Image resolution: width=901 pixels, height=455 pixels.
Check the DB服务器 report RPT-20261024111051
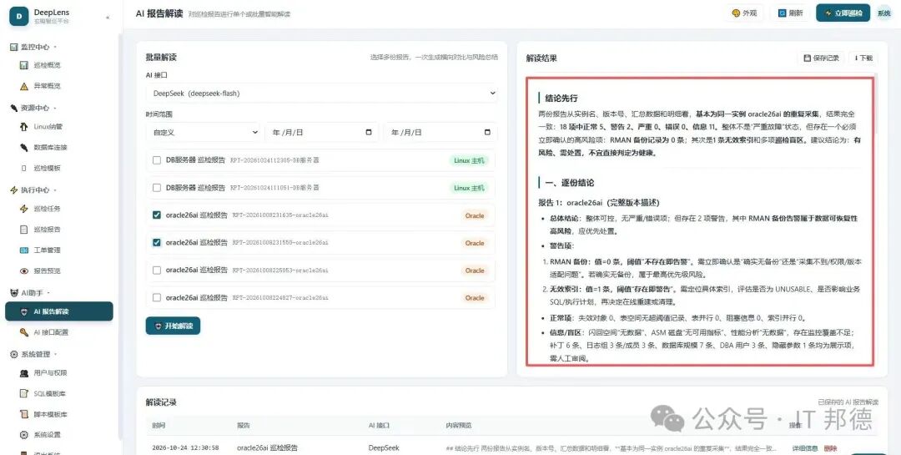[x=156, y=188]
